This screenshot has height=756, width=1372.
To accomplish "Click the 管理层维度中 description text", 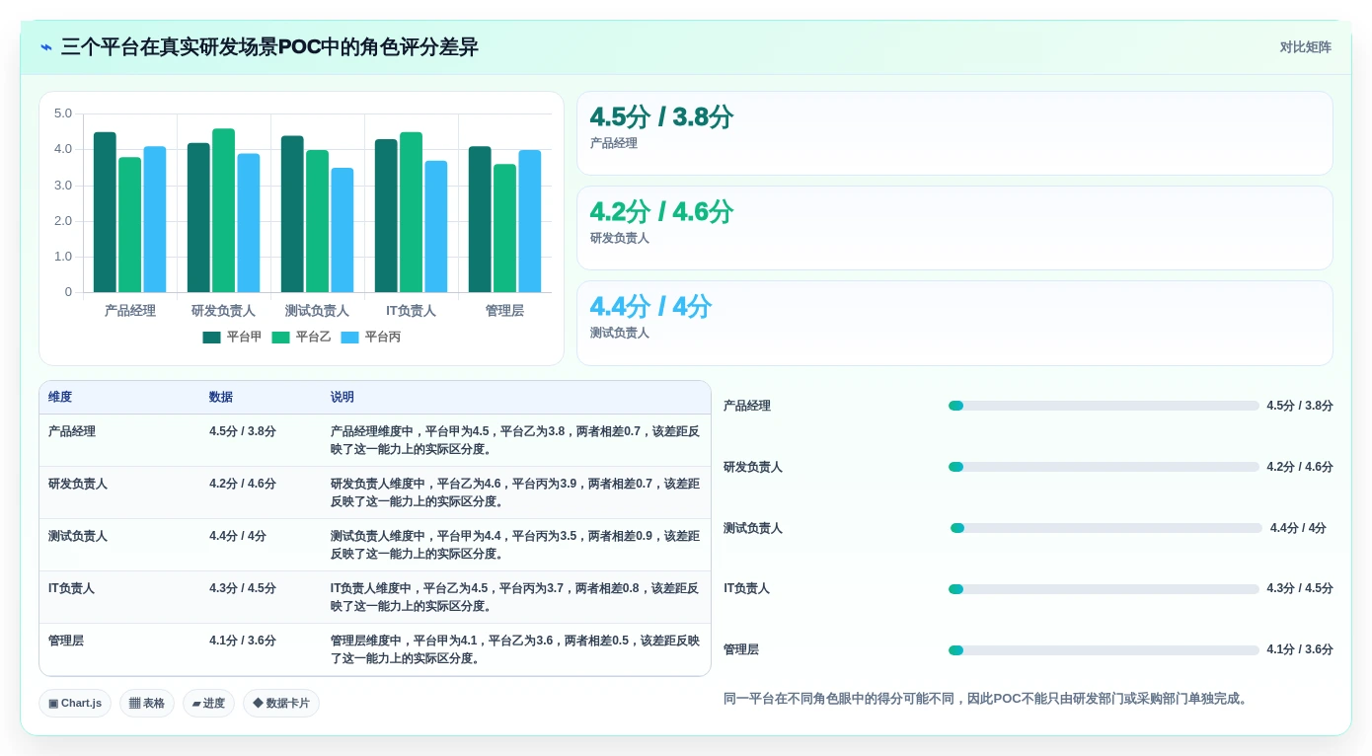I will tap(515, 649).
